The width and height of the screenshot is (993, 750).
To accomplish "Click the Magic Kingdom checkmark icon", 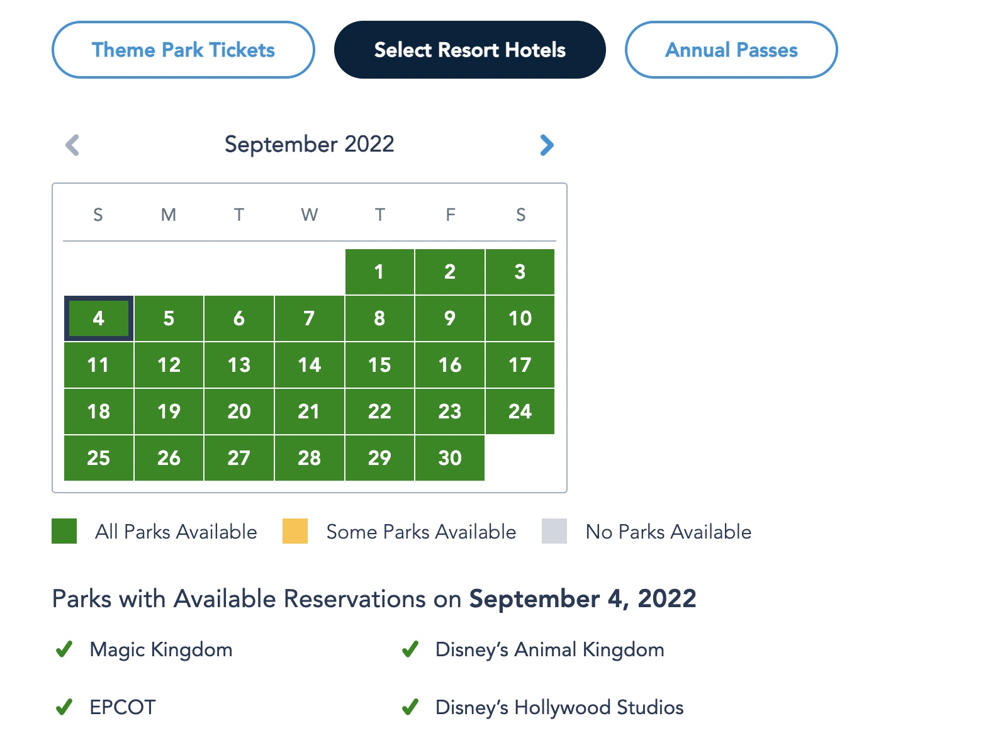I will click(x=64, y=649).
